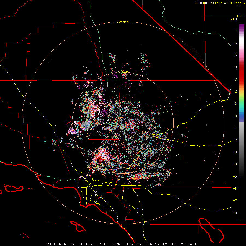Click the 4 value on the color scale
The width and height of the screenshot is (246, 246).
(x=236, y=67)
